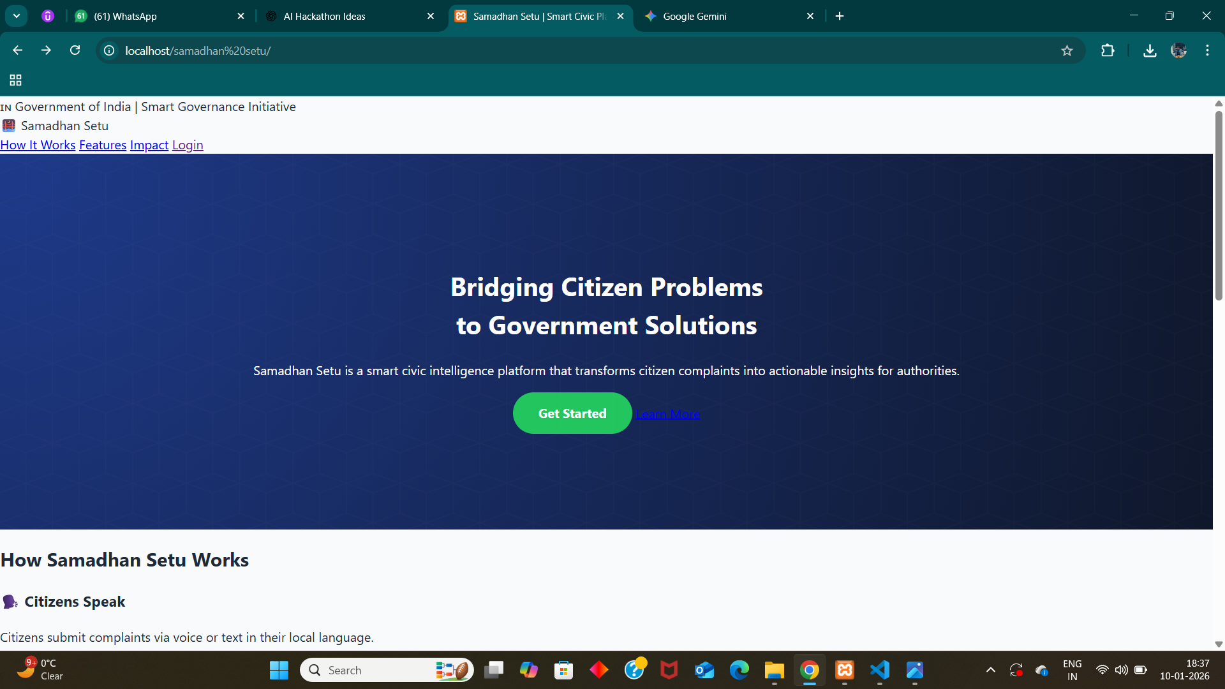Open the Extensions puzzle icon
The width and height of the screenshot is (1225, 689).
[x=1108, y=50]
